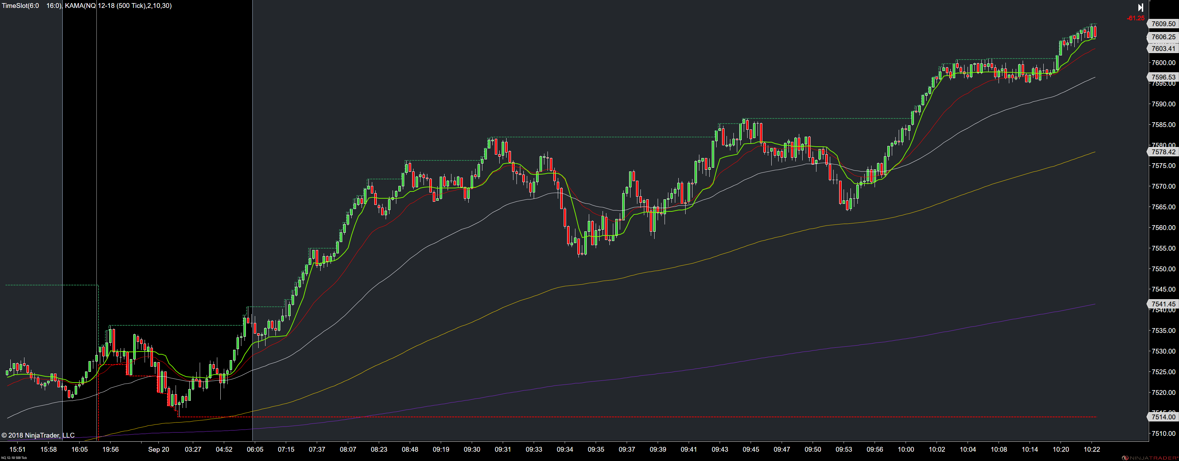
Task: Choose the 09:47 time axis label
Action: (782, 450)
